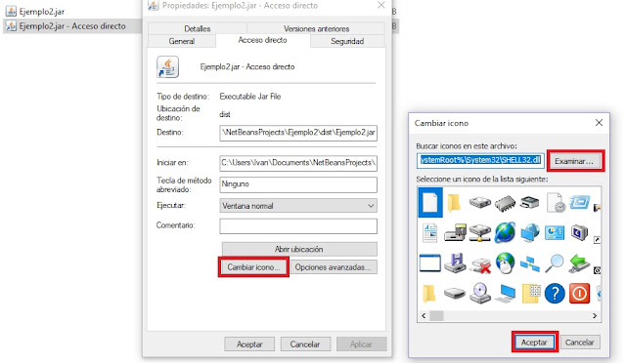Pick the disconnected drive red X icon

click(480, 264)
